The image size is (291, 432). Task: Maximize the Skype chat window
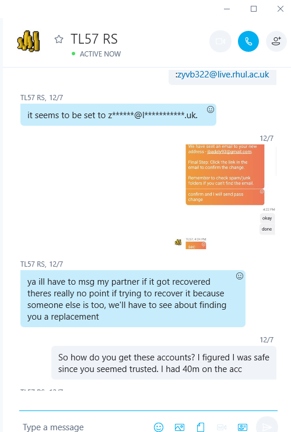[254, 9]
